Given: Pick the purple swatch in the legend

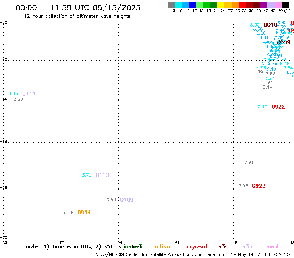Looking at the screenshot, I should click(x=264, y=5).
